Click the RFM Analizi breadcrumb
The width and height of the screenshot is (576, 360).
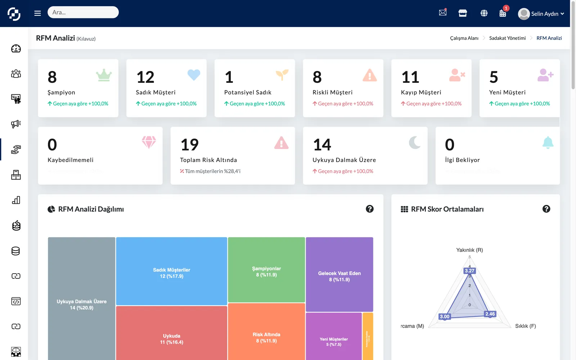coord(549,38)
